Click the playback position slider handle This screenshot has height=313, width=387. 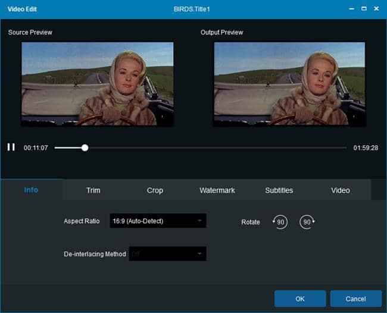85,148
